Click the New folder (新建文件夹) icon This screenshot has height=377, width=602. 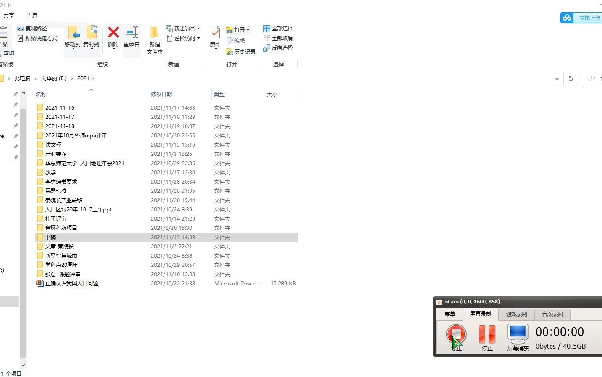tap(154, 33)
